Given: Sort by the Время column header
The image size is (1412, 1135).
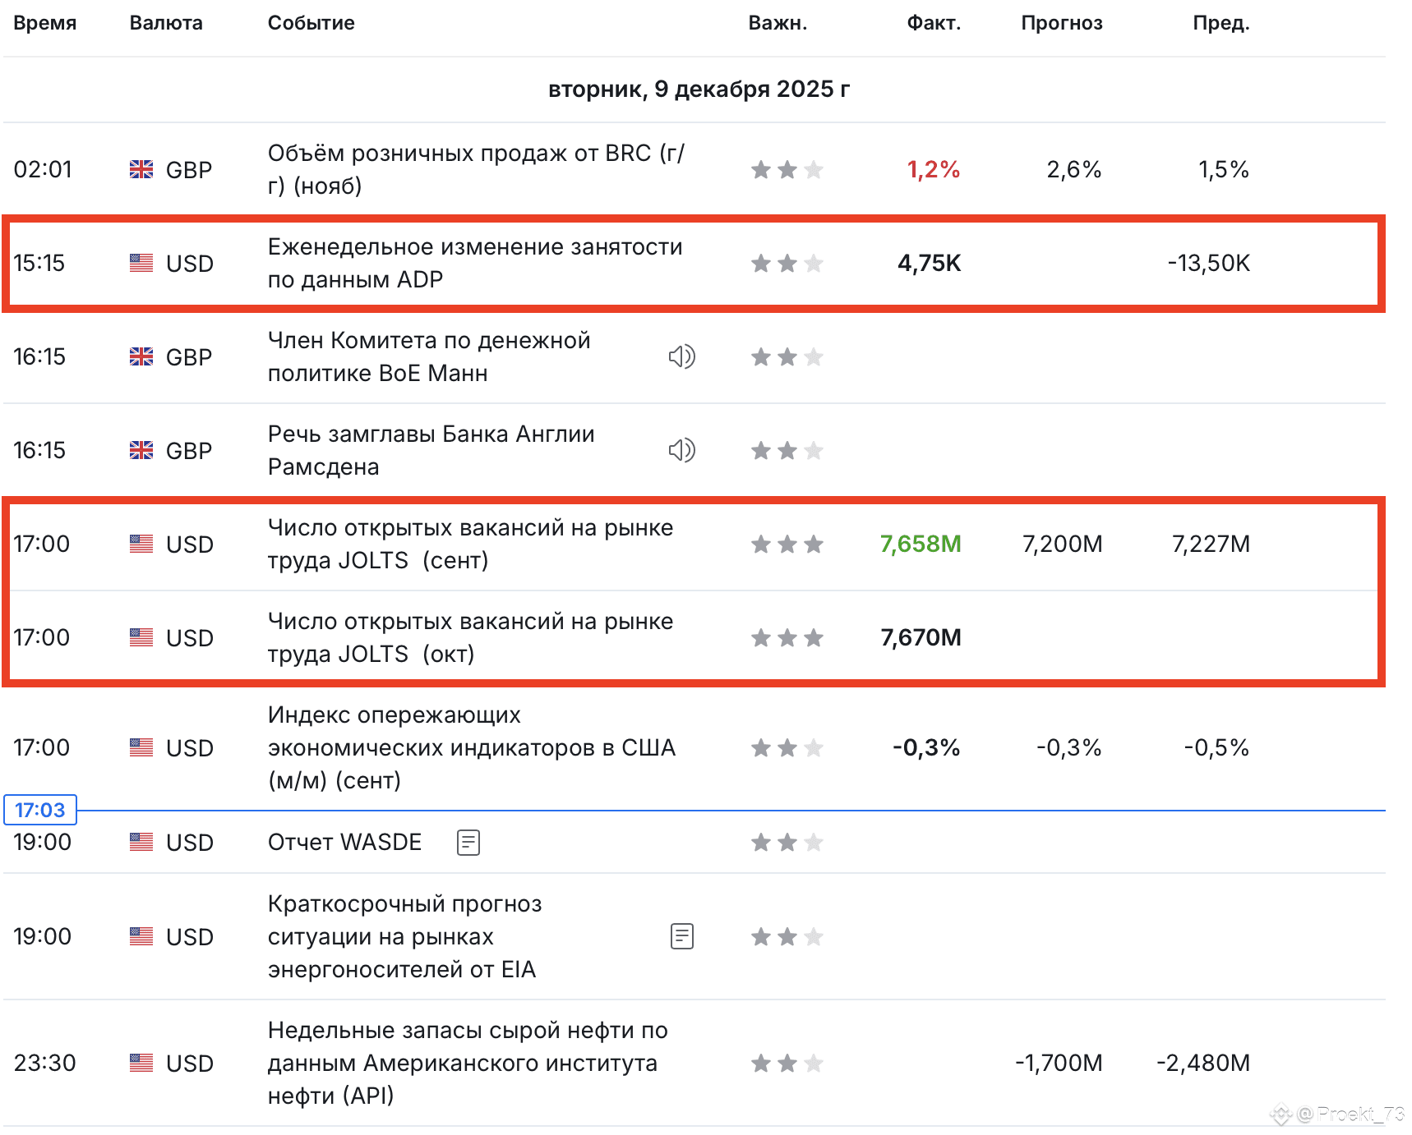Looking at the screenshot, I should pos(45,23).
